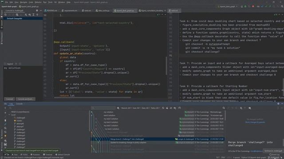284x159 pixels.
Task: Open the Refactor menu
Action: pos(38,2)
